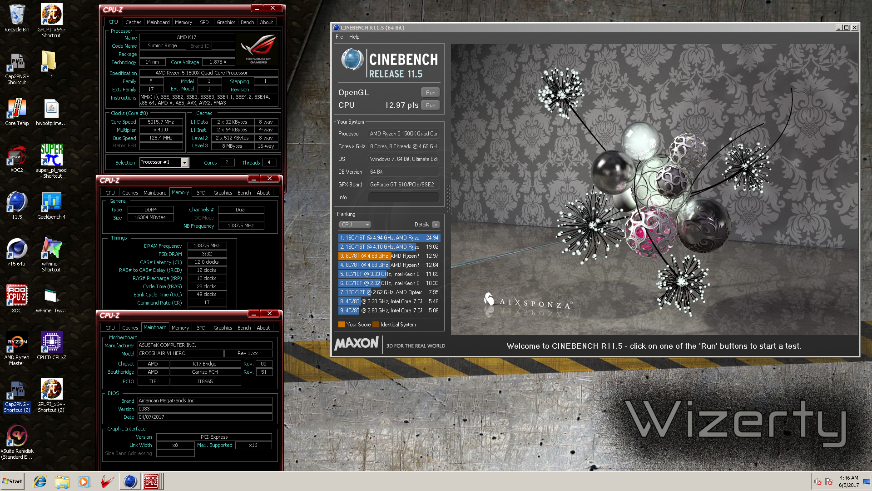Click the memory Size value 16384 MBytes
The width and height of the screenshot is (872, 491).
point(150,218)
